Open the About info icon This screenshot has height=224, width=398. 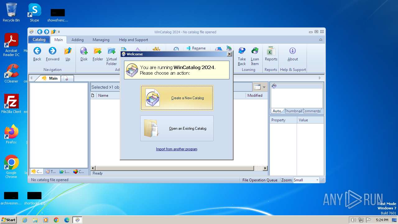(293, 54)
